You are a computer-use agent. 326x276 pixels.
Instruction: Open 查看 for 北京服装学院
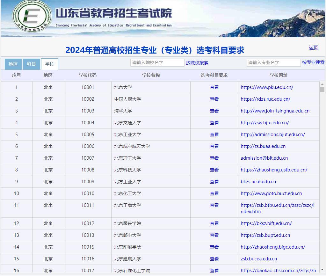(214, 223)
